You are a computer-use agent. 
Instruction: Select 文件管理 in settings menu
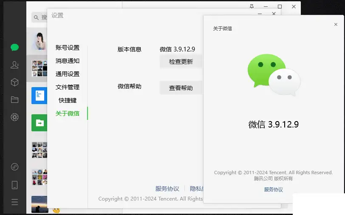[x=67, y=87]
